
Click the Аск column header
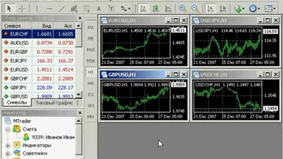point(65,26)
